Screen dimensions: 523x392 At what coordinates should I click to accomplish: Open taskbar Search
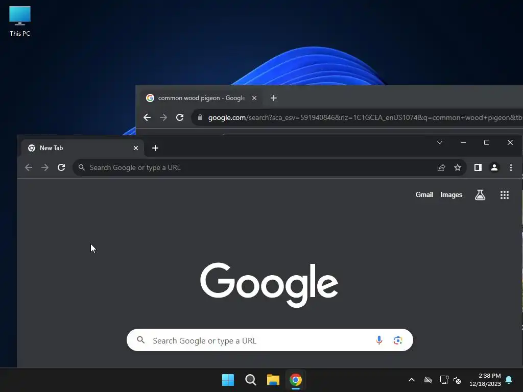250,380
